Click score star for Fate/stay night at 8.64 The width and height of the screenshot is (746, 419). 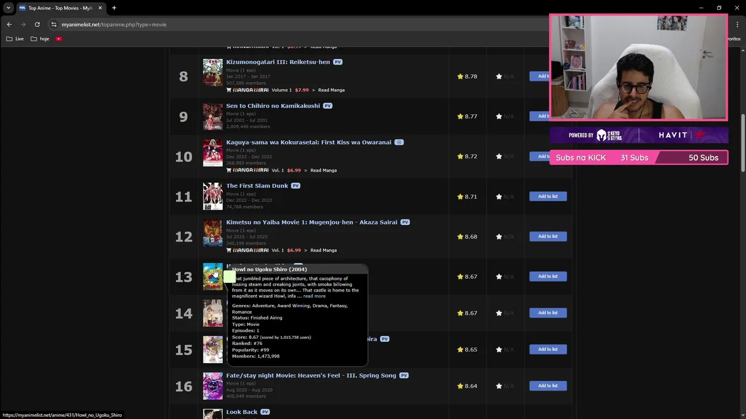click(x=460, y=386)
